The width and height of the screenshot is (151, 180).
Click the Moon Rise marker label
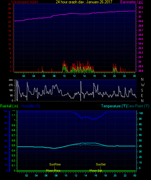click(x=53, y=171)
